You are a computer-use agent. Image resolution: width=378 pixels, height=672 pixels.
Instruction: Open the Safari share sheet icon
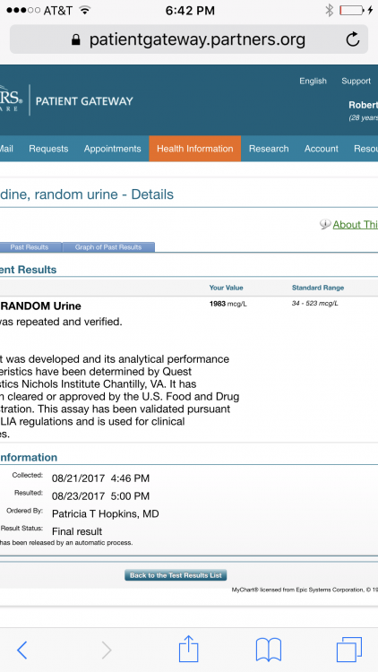click(189, 649)
